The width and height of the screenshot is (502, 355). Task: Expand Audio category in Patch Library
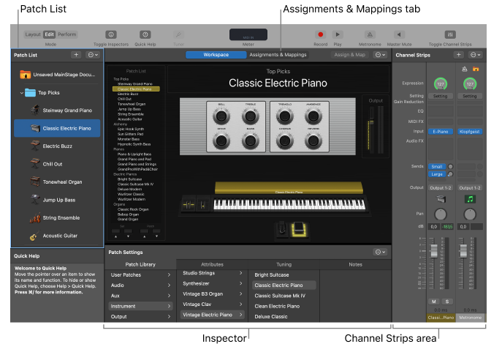140,285
